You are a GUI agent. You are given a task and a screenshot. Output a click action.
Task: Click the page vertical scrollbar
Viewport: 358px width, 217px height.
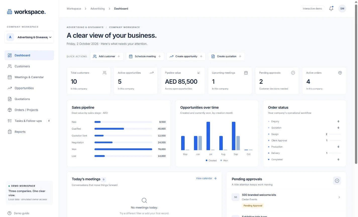(356, 84)
